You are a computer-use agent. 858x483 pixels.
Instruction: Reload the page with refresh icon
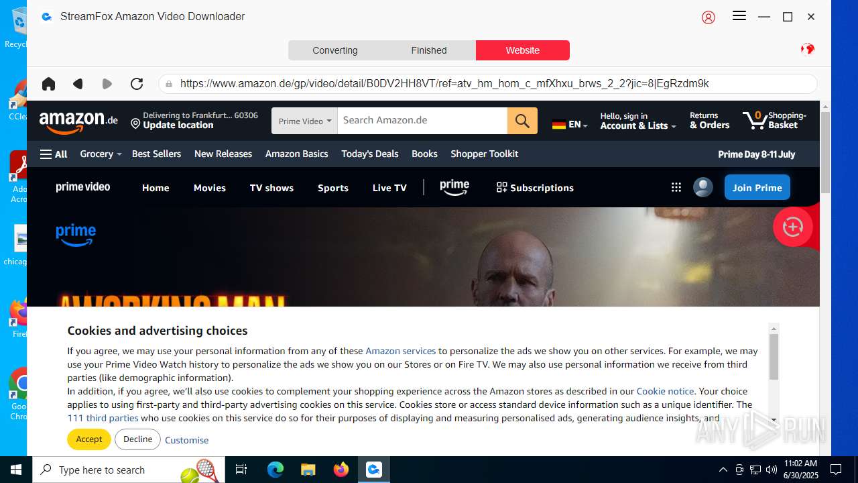pos(137,84)
